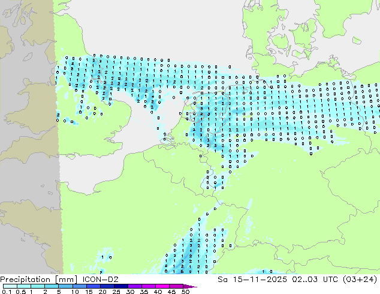The width and height of the screenshot is (380, 294).
Task: Click the '(03+24)' forecast offset text
Action: [x=360, y=280]
